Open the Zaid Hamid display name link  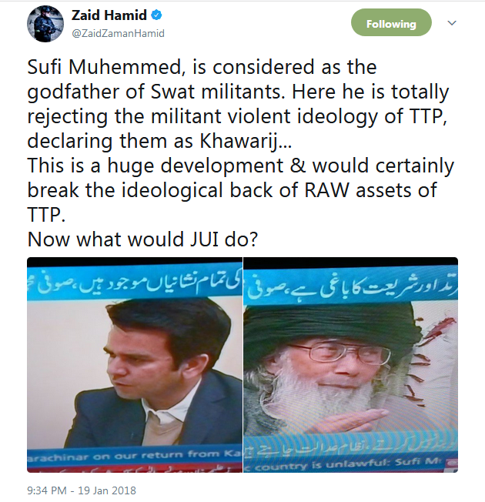pyautogui.click(x=109, y=15)
